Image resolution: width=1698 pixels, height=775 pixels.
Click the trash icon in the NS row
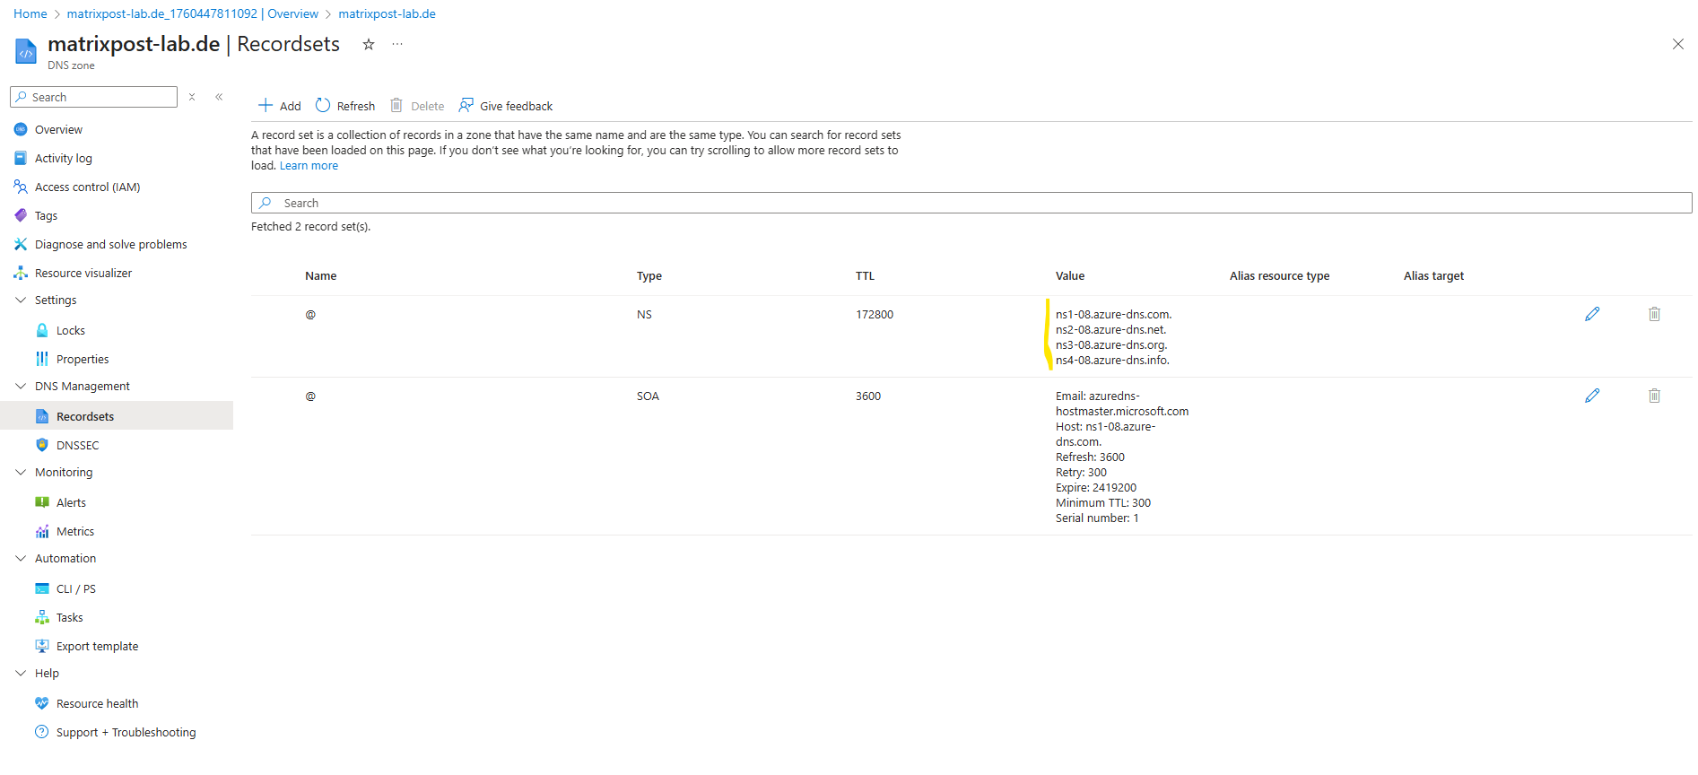[x=1654, y=314]
